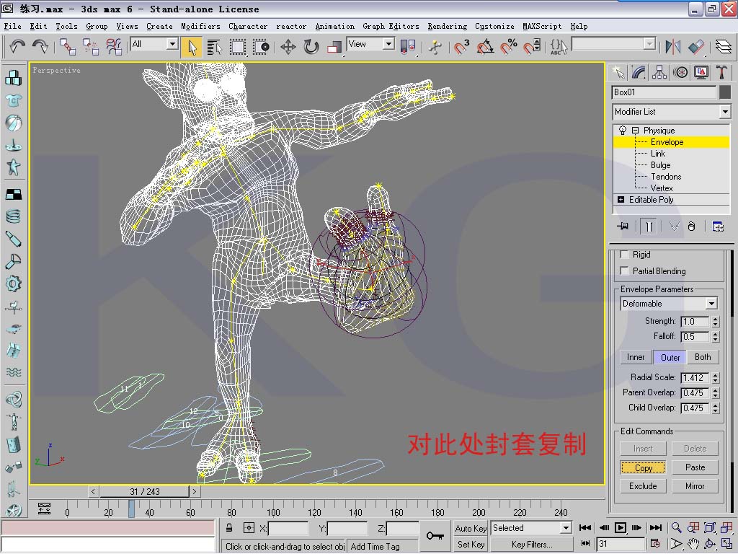Viewport: 738px width, 554px height.
Task: Click the Mirror Selected Objects icon
Action: coord(672,47)
